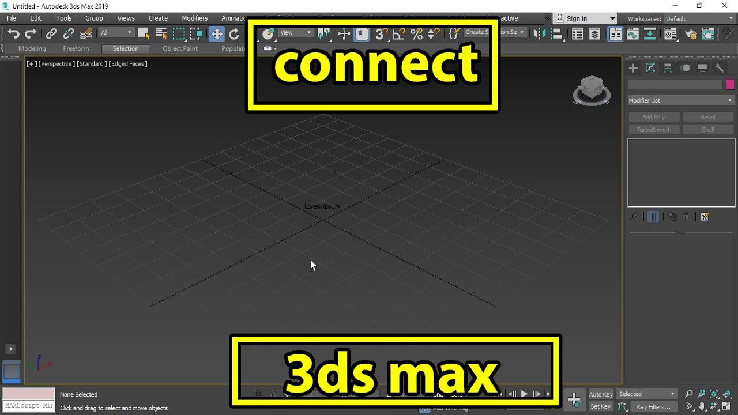Toggle Keyboard Shortcut Override
The width and height of the screenshot is (738, 415).
(362, 33)
